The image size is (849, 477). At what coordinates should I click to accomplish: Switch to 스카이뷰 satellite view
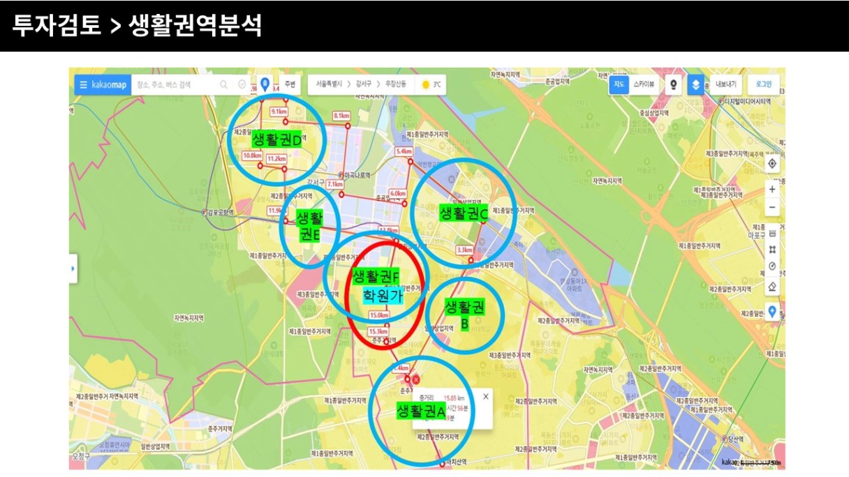[644, 84]
